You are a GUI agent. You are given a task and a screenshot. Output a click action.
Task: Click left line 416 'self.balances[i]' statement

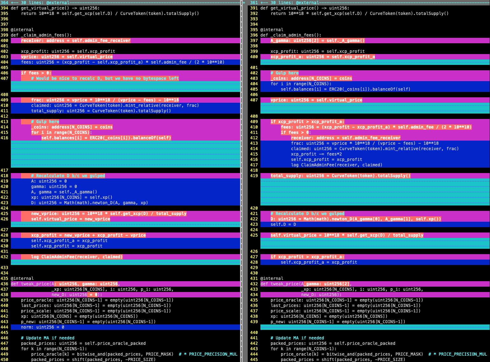coord(106,138)
